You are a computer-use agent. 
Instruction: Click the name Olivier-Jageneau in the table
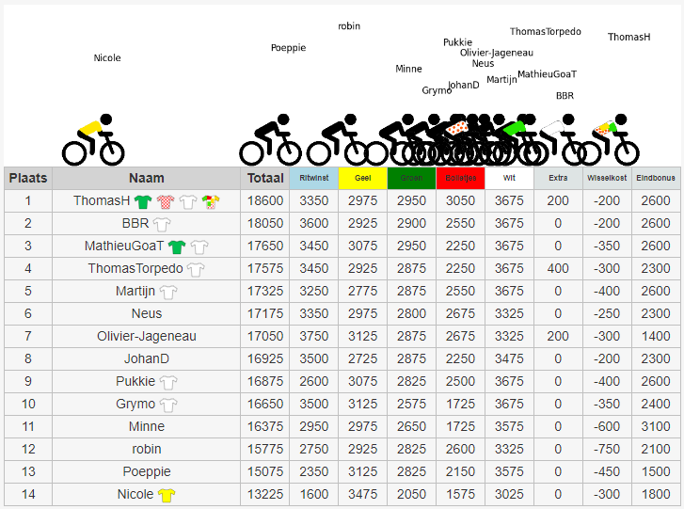click(146, 336)
